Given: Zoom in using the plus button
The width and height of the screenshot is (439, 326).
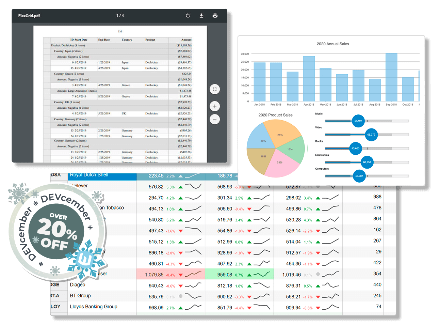Looking at the screenshot, I should [215, 106].
